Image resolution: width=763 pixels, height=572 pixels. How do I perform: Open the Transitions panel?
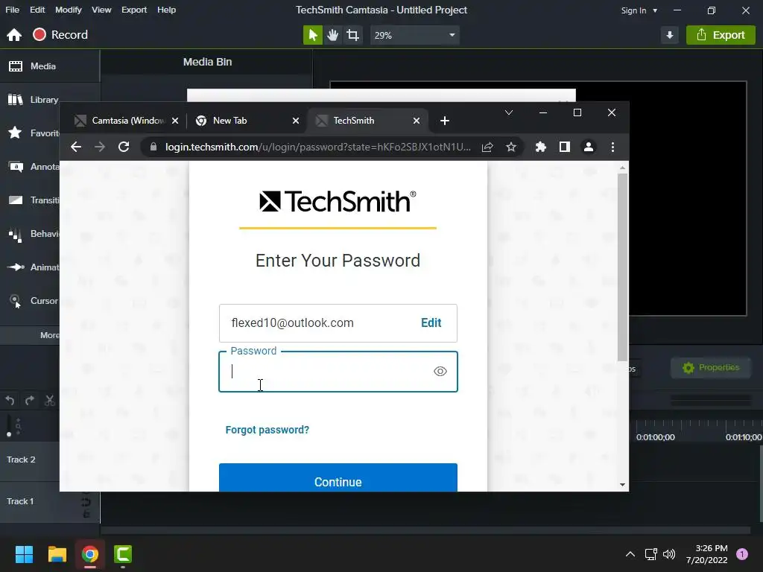click(x=32, y=200)
